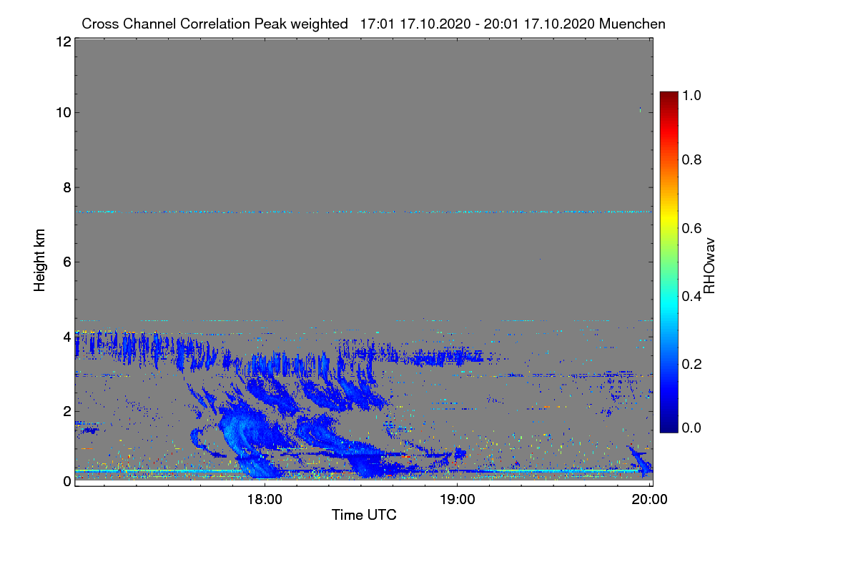Click the horizontal cyan line near 7.3 km
858x572 pixels.
[363, 212]
